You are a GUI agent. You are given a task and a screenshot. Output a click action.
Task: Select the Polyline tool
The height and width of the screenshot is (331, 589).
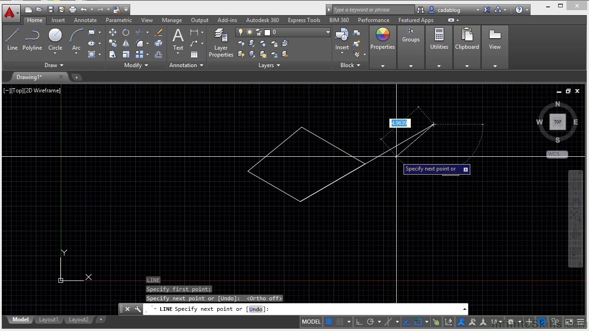(x=32, y=39)
